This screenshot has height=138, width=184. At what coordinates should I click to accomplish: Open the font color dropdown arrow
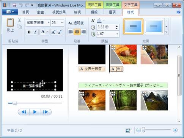pos(47,32)
